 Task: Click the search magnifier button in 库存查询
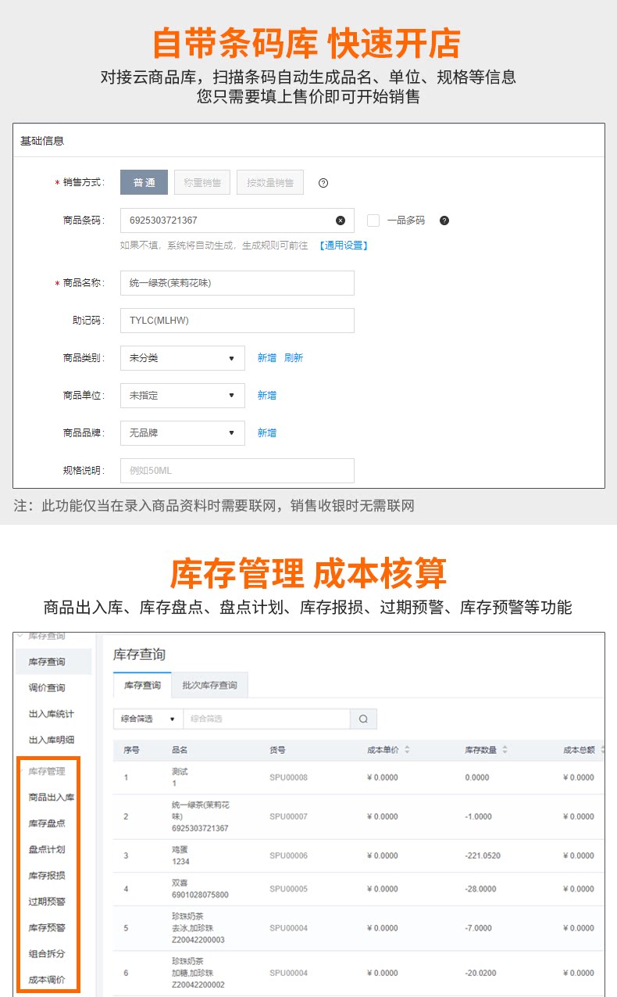click(364, 719)
